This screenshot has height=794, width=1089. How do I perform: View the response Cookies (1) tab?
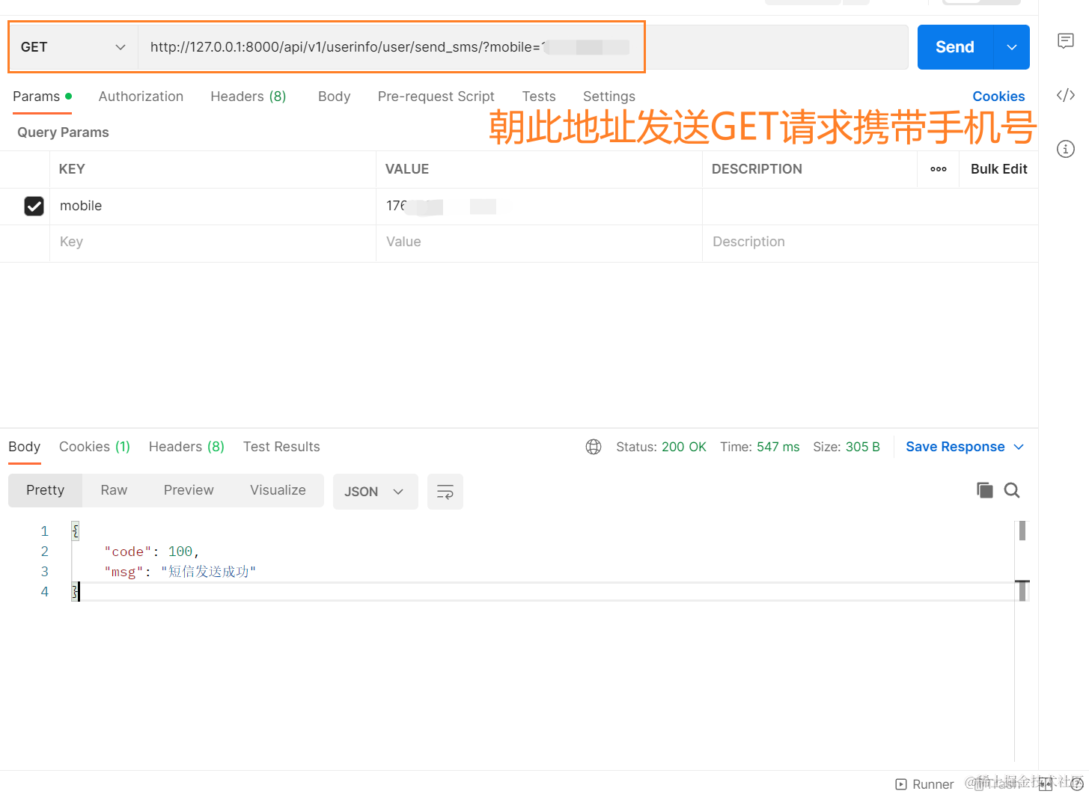(x=94, y=447)
